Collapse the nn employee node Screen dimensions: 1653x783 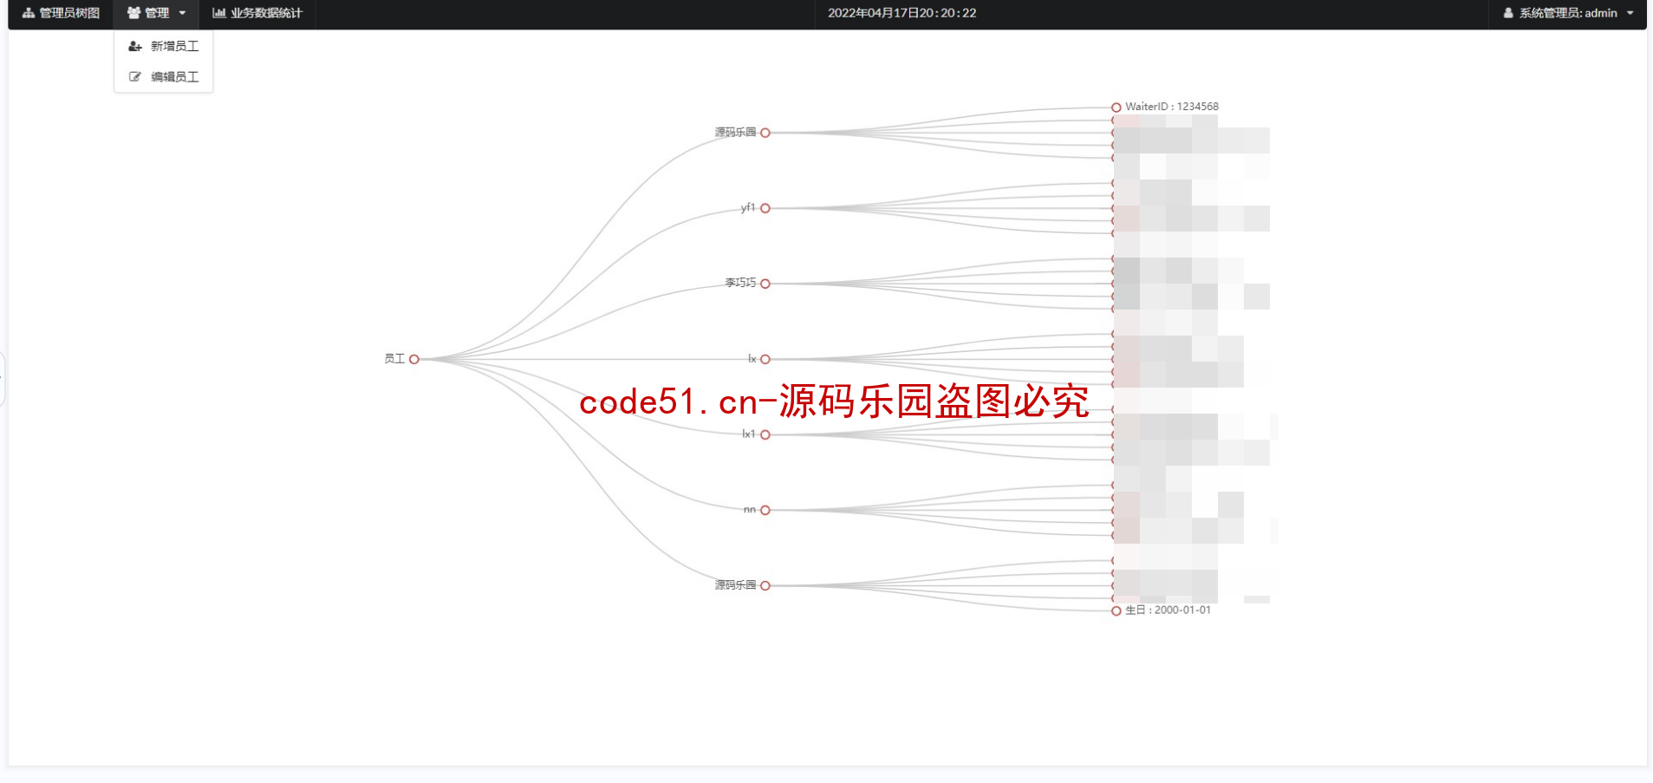(765, 510)
